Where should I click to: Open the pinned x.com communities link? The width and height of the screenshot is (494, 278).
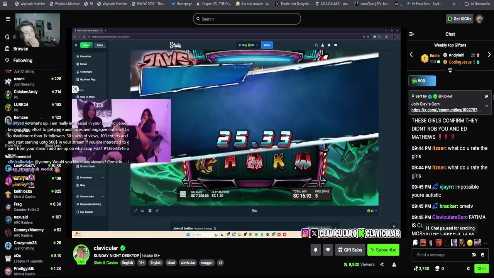[x=446, y=110]
